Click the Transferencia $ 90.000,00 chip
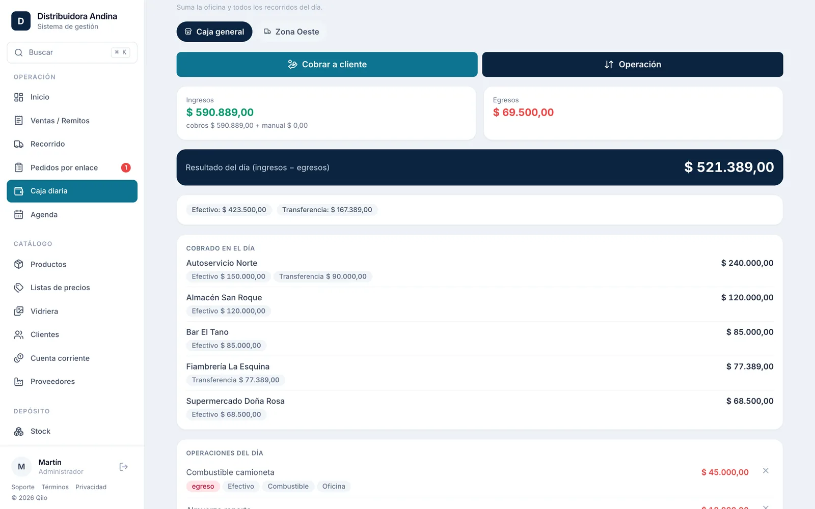 [x=323, y=276]
